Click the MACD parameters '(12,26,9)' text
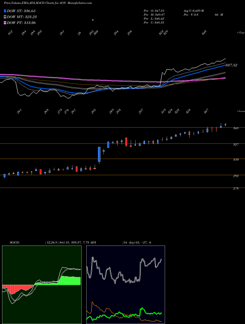This screenshot has width=245, height=324. click(51, 243)
